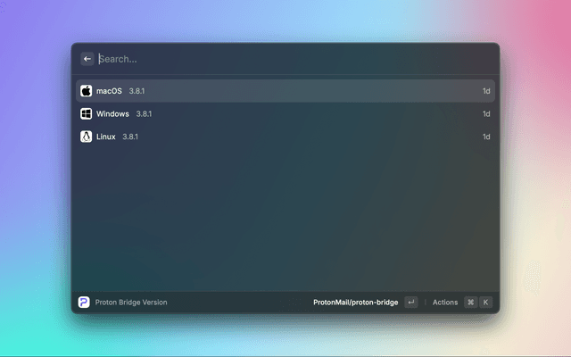
Task: Click the 1d timestamp on Windows row
Action: point(486,114)
